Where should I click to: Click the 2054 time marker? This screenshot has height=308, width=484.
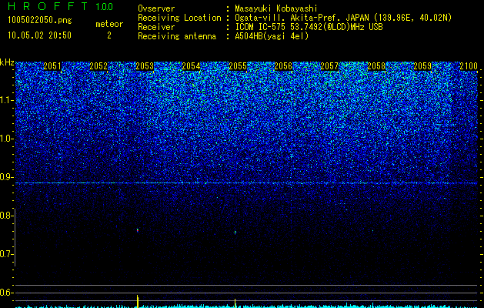pyautogui.click(x=191, y=66)
